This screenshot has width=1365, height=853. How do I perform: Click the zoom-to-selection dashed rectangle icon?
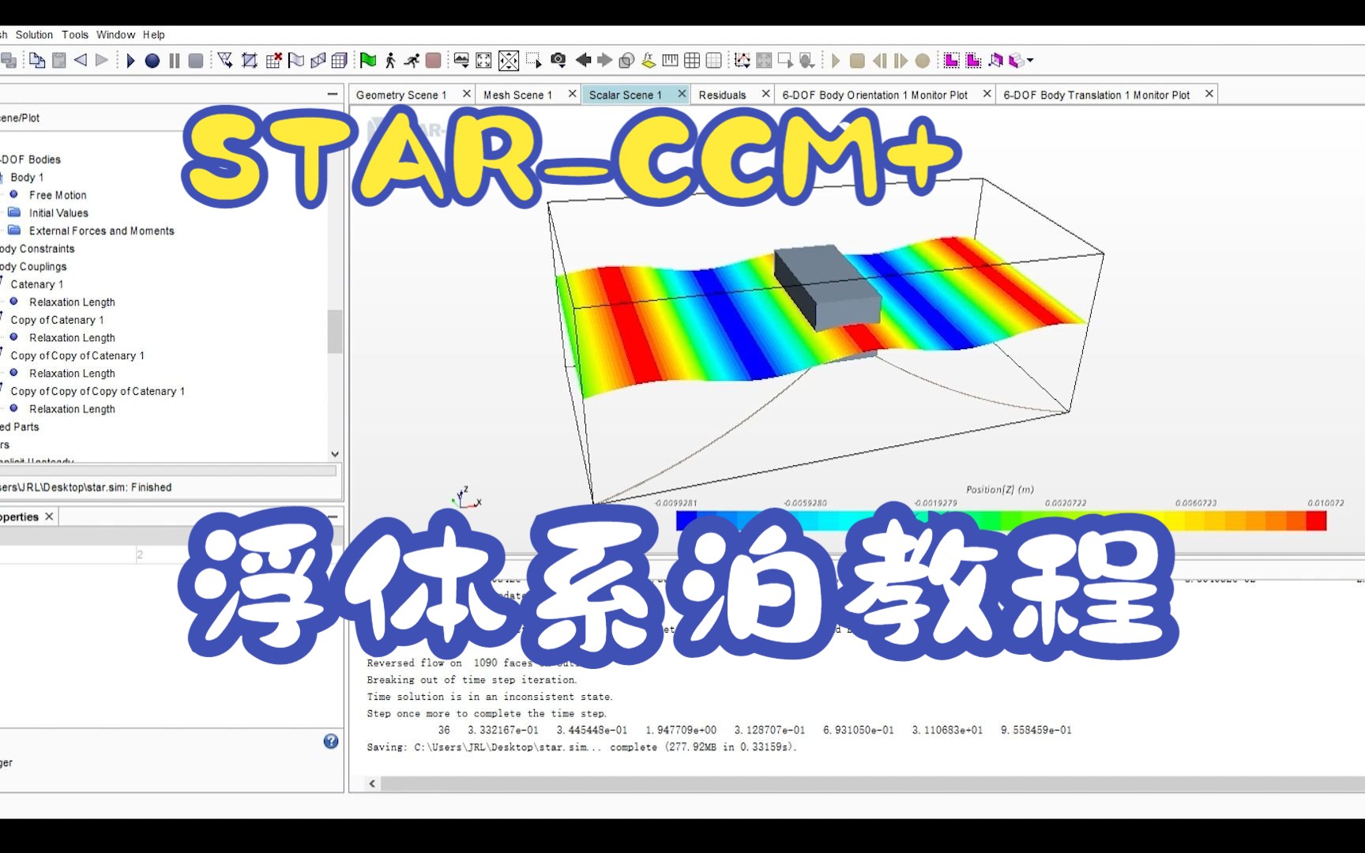pos(534,60)
